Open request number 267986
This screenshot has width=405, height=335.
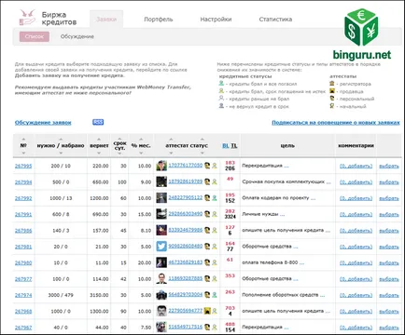[x=23, y=231]
